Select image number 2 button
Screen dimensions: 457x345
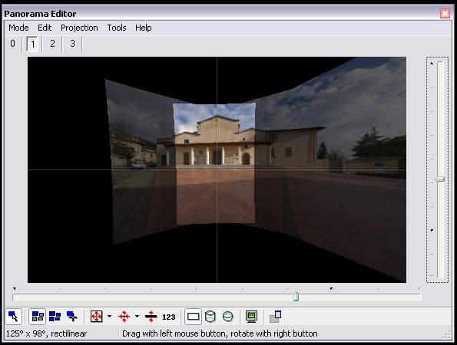click(x=52, y=44)
